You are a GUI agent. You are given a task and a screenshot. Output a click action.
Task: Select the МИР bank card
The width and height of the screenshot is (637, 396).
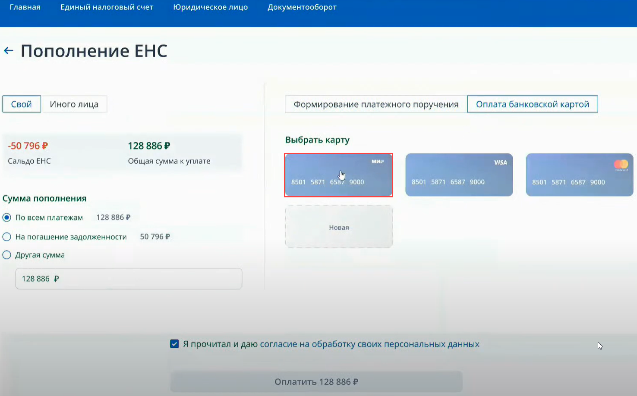338,175
